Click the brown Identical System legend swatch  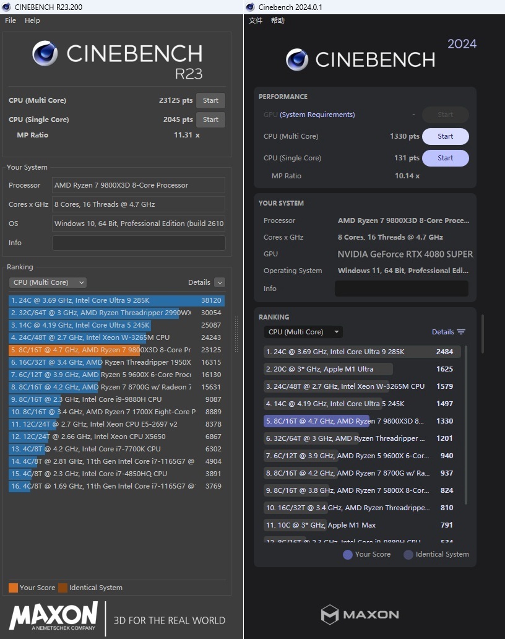(x=63, y=588)
